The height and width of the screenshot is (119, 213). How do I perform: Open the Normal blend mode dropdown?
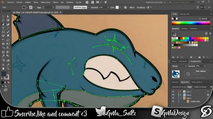pos(179,66)
